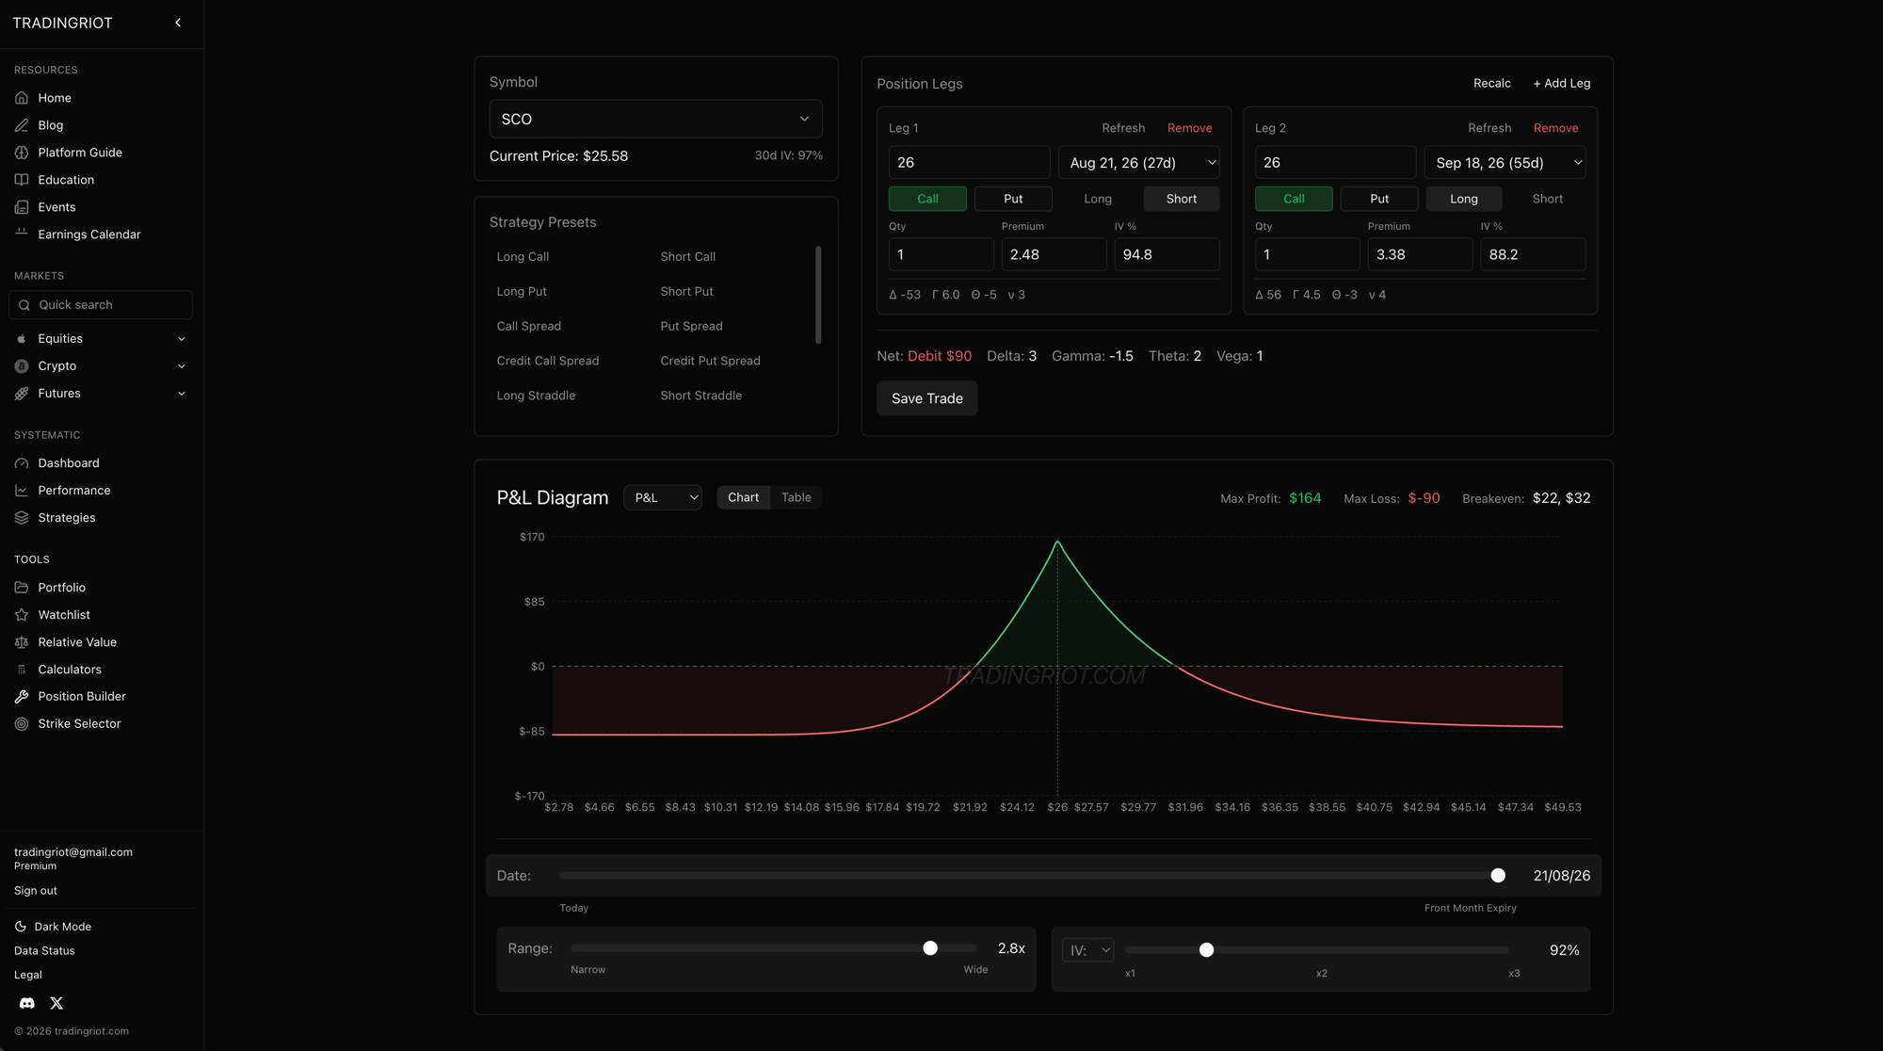Select the Long Straddle preset
The image size is (1883, 1051).
(x=536, y=396)
